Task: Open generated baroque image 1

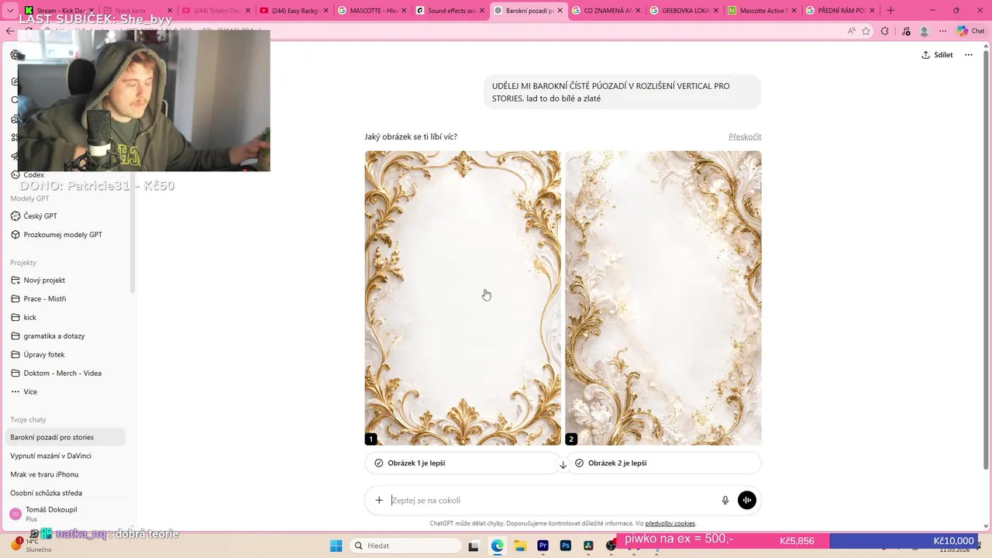Action: click(463, 298)
